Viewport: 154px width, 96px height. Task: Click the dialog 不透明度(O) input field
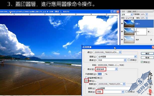pyautogui.click(x=100, y=74)
